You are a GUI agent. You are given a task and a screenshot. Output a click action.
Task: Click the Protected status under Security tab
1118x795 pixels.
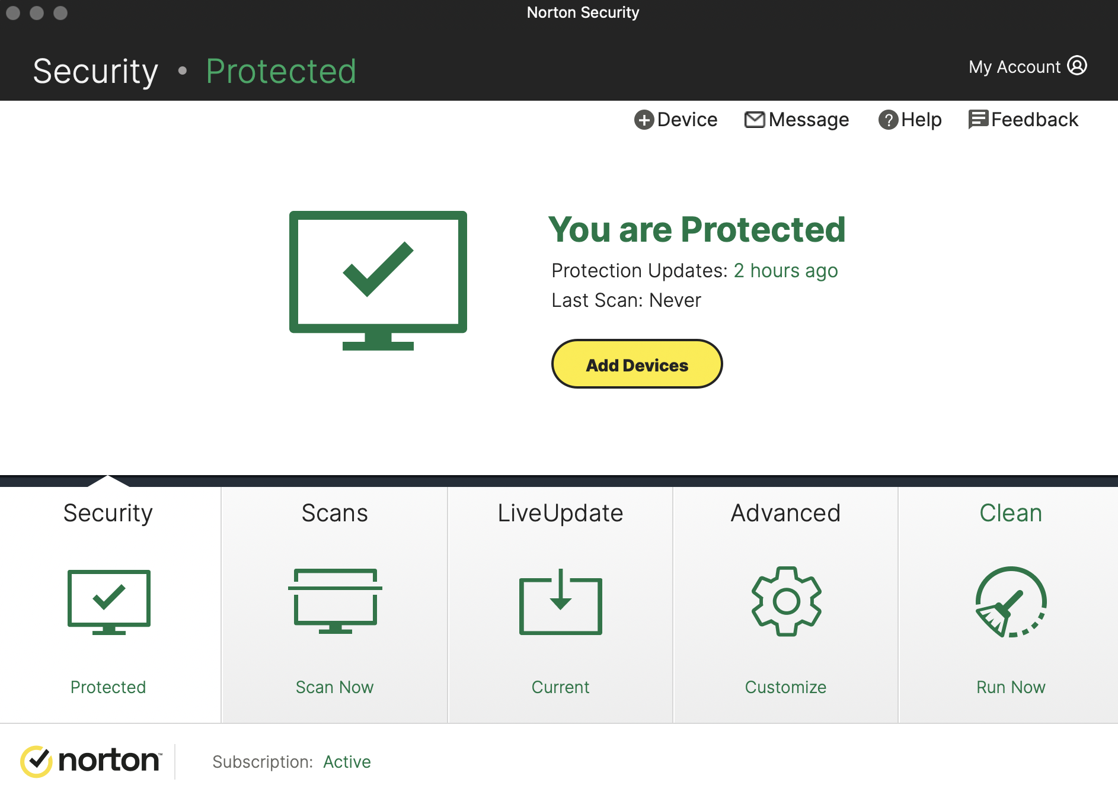[x=108, y=687]
